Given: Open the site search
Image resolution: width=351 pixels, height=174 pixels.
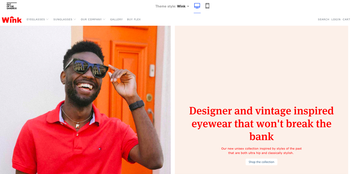Looking at the screenshot, I should [323, 19].
